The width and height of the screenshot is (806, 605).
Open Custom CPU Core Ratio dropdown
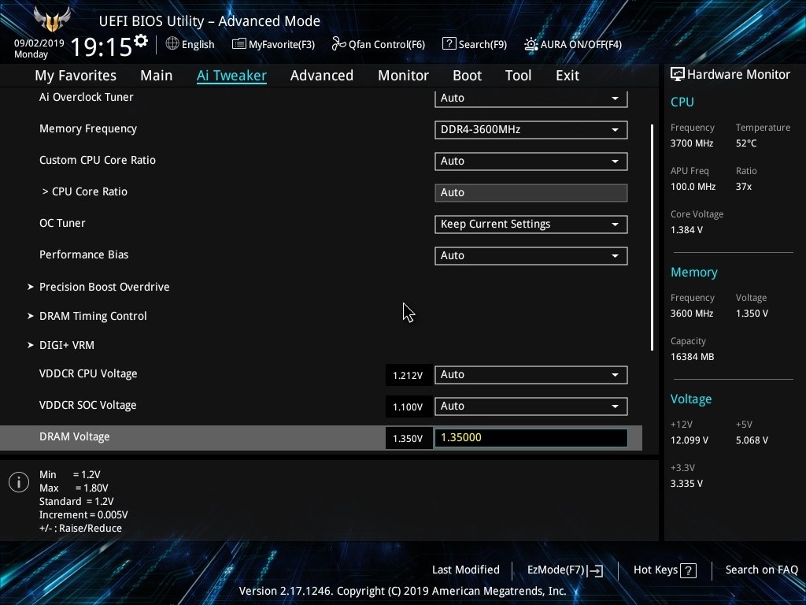pyautogui.click(x=531, y=161)
